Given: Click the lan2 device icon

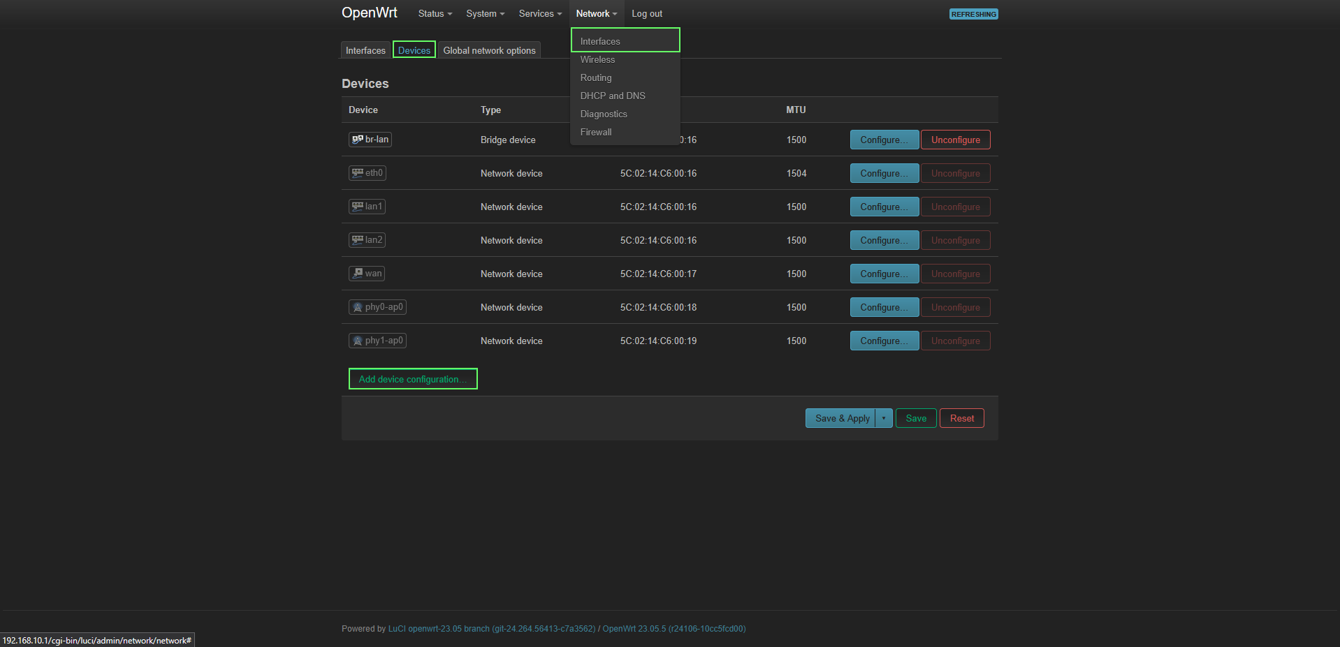Looking at the screenshot, I should [357, 240].
